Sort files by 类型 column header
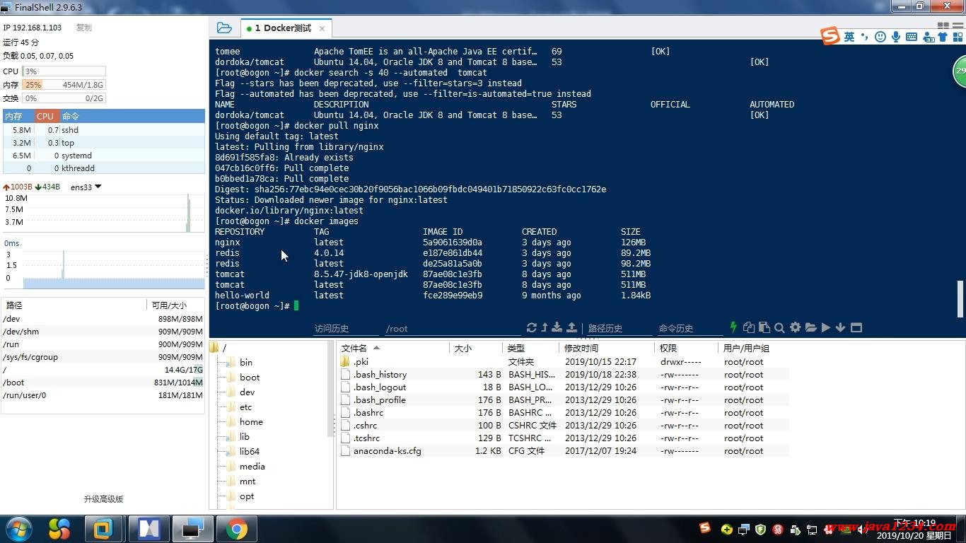 (530, 348)
